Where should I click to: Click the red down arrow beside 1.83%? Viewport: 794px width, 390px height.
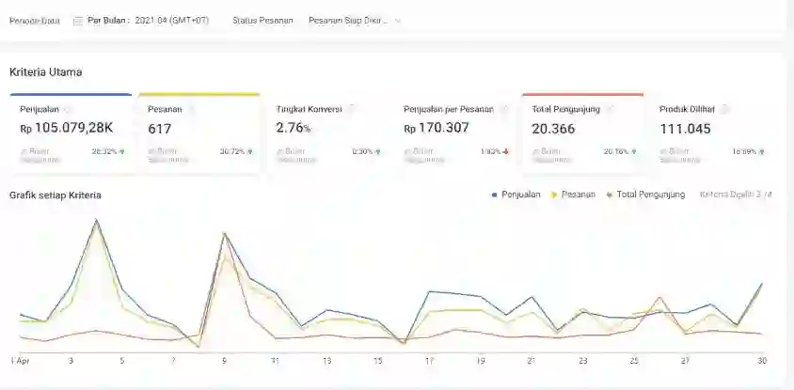tap(506, 151)
